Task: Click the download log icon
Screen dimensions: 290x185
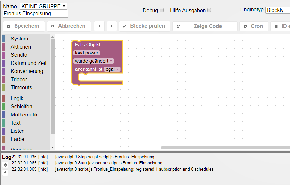Action: [5, 173]
